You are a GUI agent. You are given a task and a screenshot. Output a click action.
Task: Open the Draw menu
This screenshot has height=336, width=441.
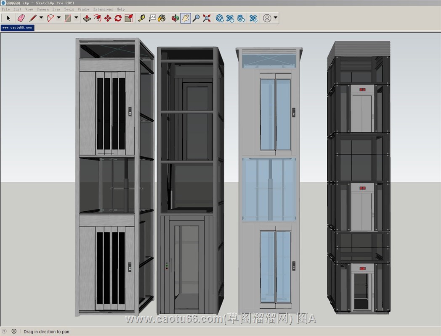[56, 9]
